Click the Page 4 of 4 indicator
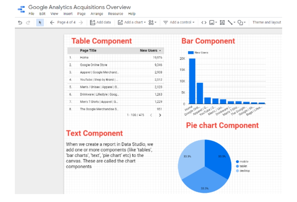 (66, 22)
